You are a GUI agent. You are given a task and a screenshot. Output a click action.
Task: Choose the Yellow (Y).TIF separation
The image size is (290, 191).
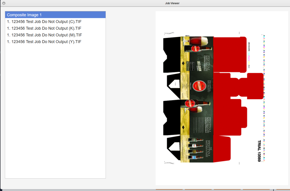pos(44,42)
